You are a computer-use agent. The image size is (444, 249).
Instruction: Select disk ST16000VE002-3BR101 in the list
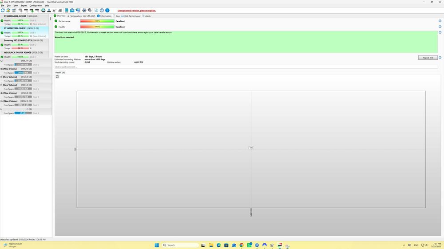pyautogui.click(x=24, y=32)
